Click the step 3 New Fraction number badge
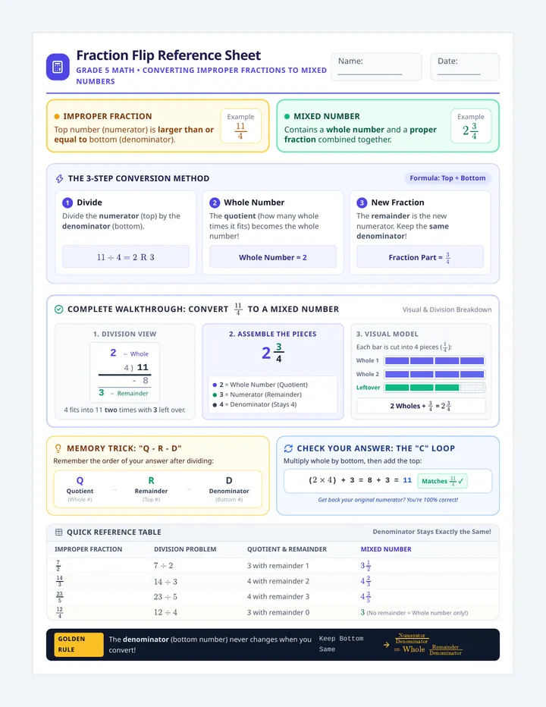This screenshot has width=546, height=707. [x=362, y=203]
